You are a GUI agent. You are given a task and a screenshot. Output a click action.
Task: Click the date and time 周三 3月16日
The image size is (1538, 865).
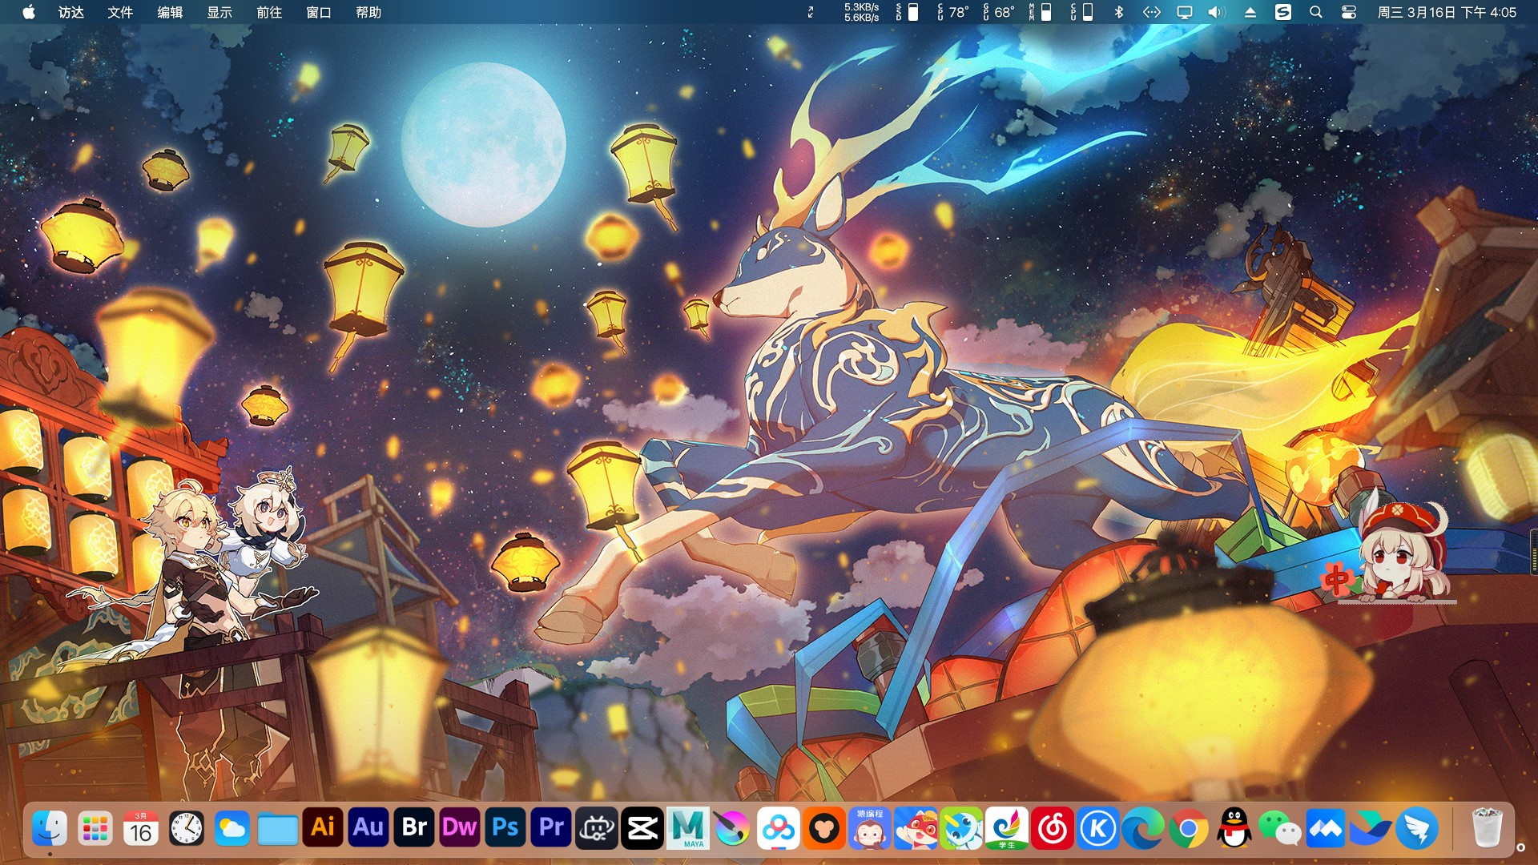tap(1447, 12)
